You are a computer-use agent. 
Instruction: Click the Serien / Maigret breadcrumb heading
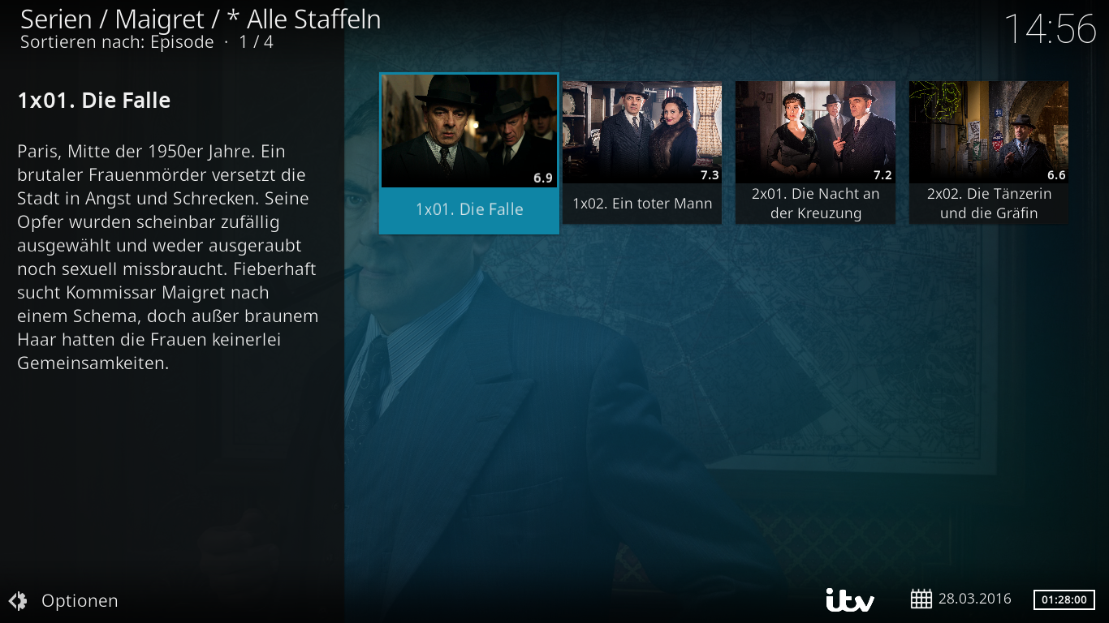(x=201, y=19)
